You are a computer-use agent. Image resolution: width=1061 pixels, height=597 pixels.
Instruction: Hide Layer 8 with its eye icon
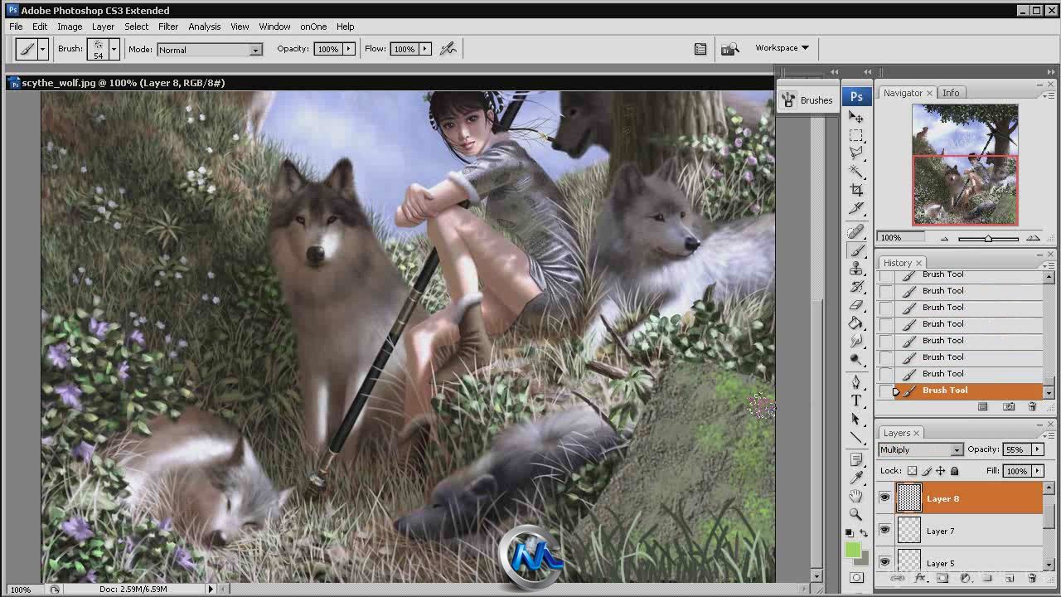(x=884, y=498)
